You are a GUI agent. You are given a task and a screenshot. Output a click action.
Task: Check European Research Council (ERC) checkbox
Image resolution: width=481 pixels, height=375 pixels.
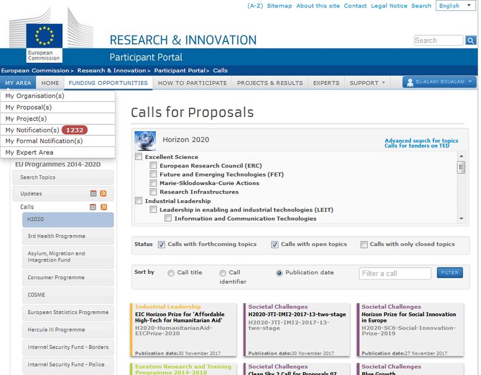click(153, 166)
